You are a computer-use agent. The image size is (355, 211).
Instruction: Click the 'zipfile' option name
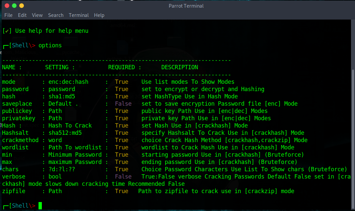click(14, 191)
